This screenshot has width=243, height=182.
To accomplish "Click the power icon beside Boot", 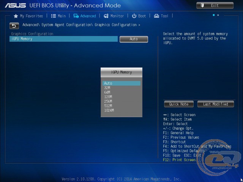I will coord(134,16).
